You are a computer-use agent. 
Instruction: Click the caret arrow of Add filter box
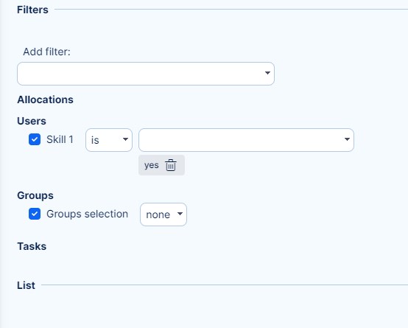267,73
